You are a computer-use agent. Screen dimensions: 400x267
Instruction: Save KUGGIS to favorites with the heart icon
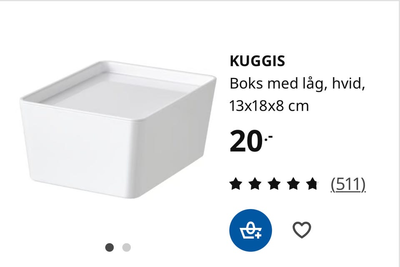click(302, 230)
